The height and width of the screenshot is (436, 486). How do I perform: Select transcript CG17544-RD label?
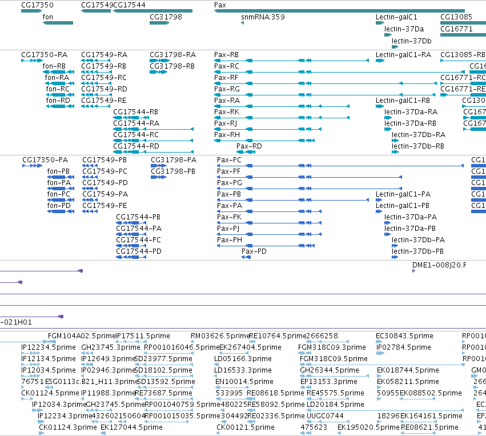tap(136, 146)
